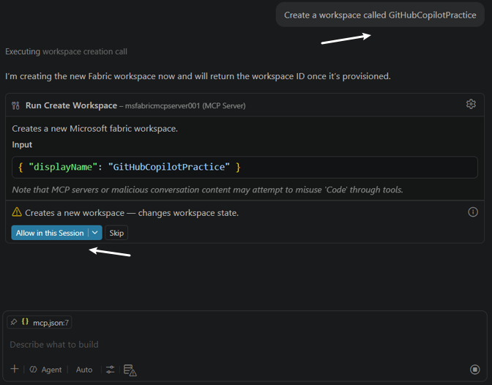Screen dimensions: 492x385
Task: Click the braces icon on mcp.json chip
Action: click(x=25, y=321)
